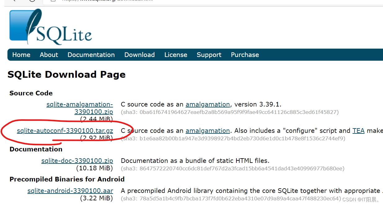Download sqlite-autoconf-3390100.tar.gz
The image size is (383, 205).
(x=65, y=131)
